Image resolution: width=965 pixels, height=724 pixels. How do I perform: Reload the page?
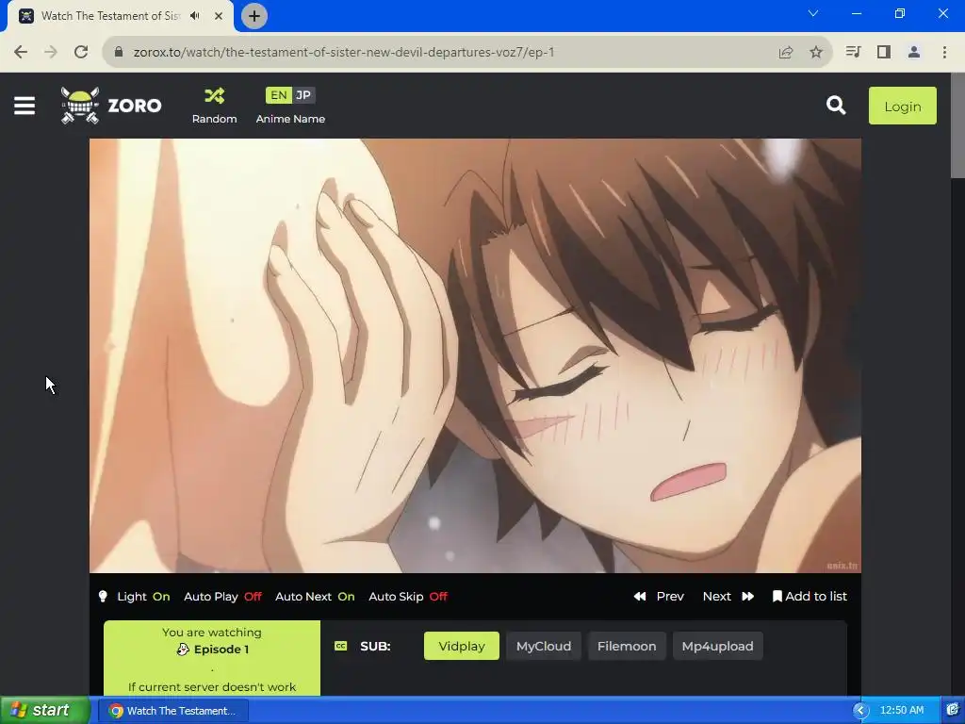(x=81, y=52)
